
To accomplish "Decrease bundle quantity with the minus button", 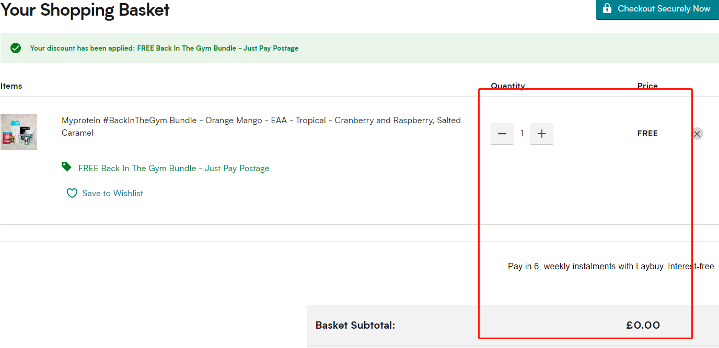I will 502,134.
